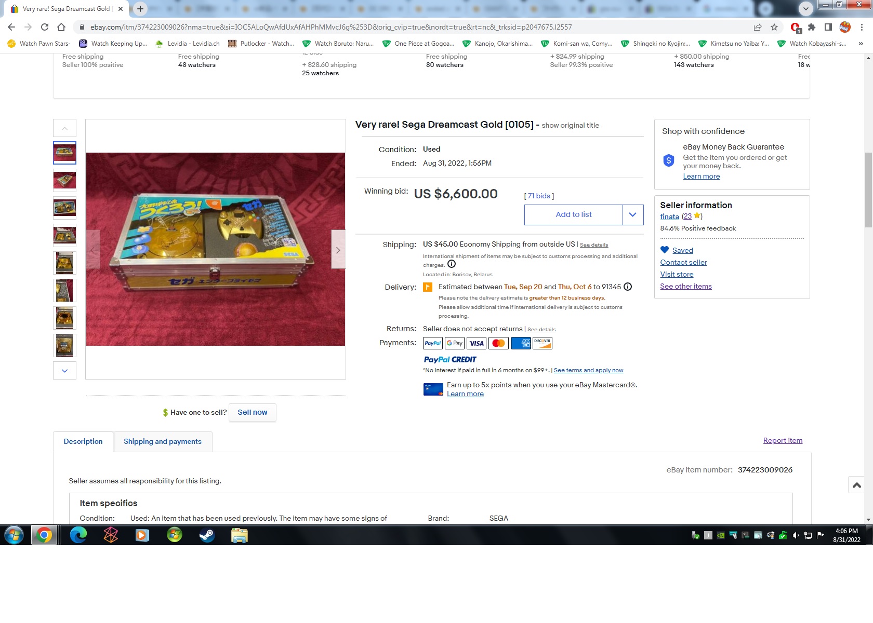
Task: Open seller finata's profile
Action: point(669,216)
